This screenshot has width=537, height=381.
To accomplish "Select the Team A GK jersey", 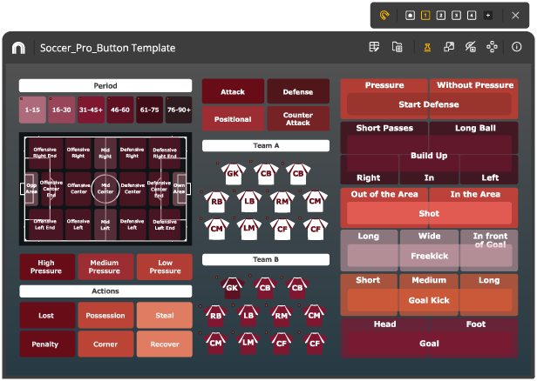I will coord(233,173).
